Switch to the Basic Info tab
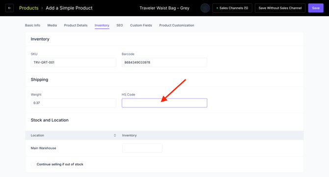Image resolution: width=329 pixels, height=177 pixels. click(32, 25)
